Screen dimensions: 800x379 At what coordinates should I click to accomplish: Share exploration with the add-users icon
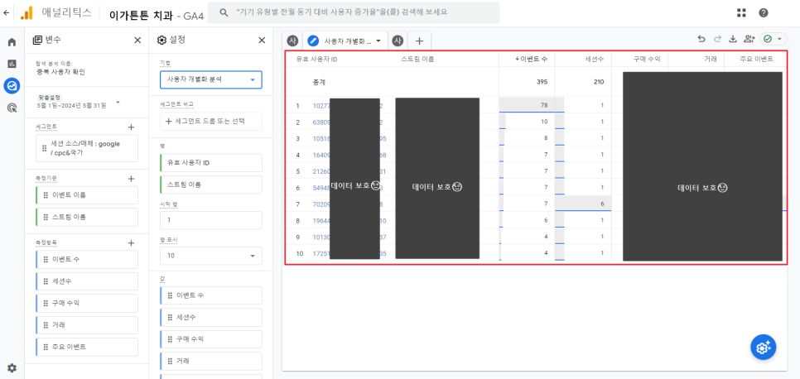click(x=749, y=39)
